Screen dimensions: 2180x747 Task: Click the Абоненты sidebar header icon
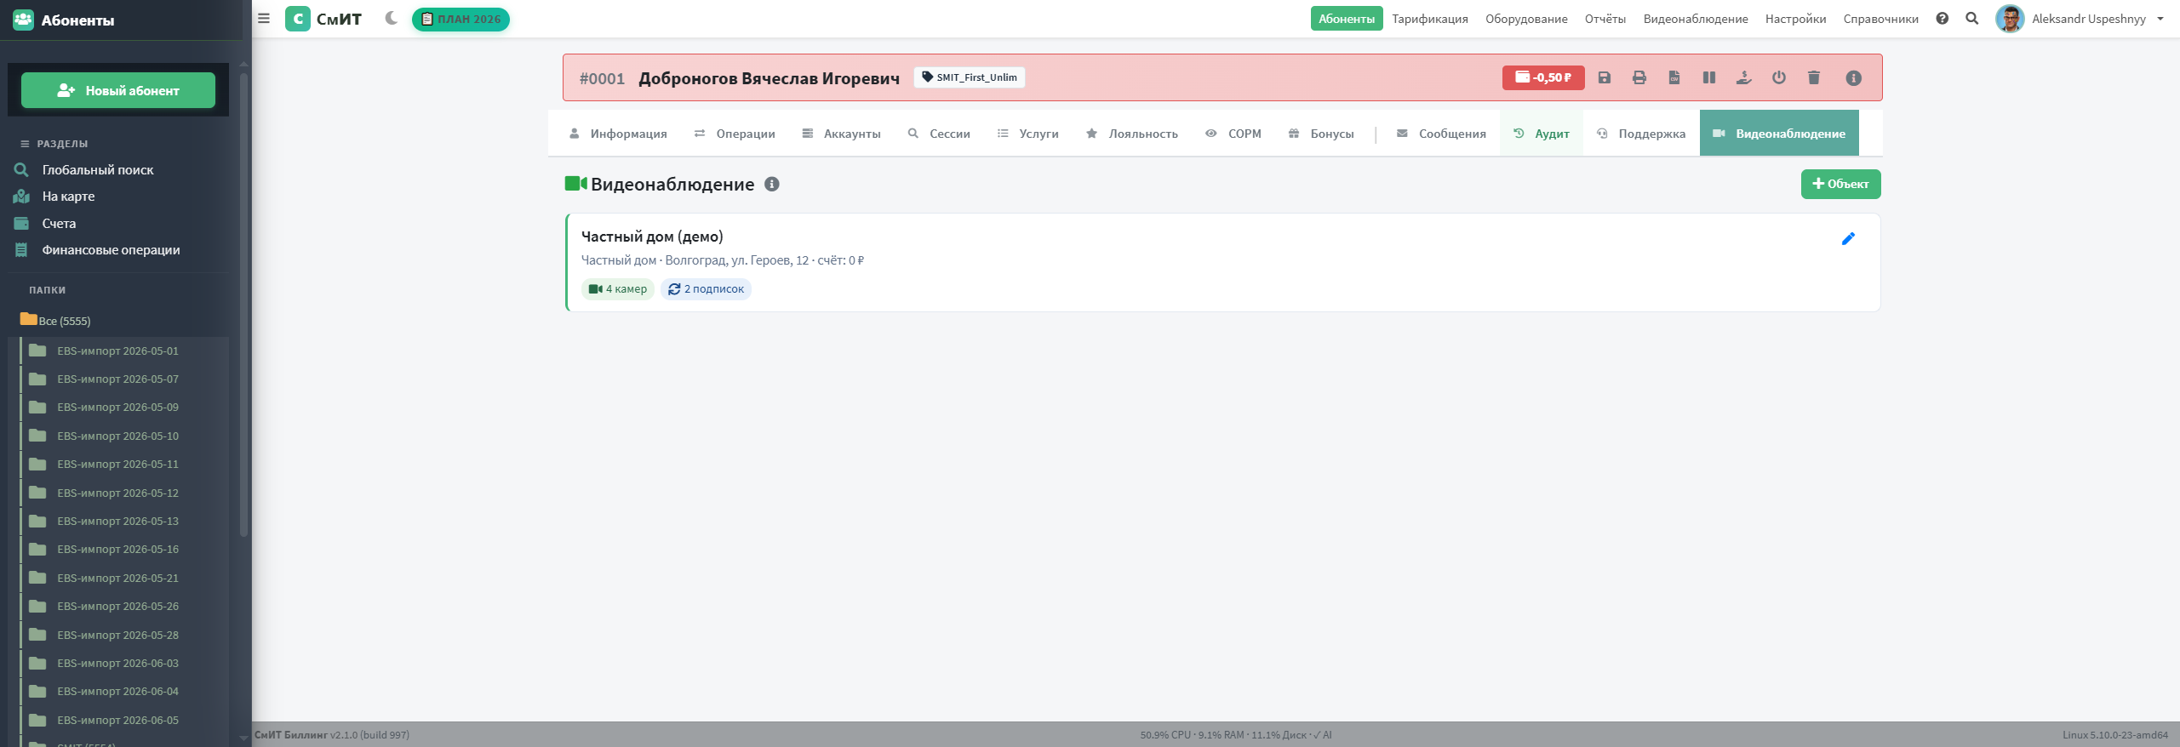coord(23,20)
